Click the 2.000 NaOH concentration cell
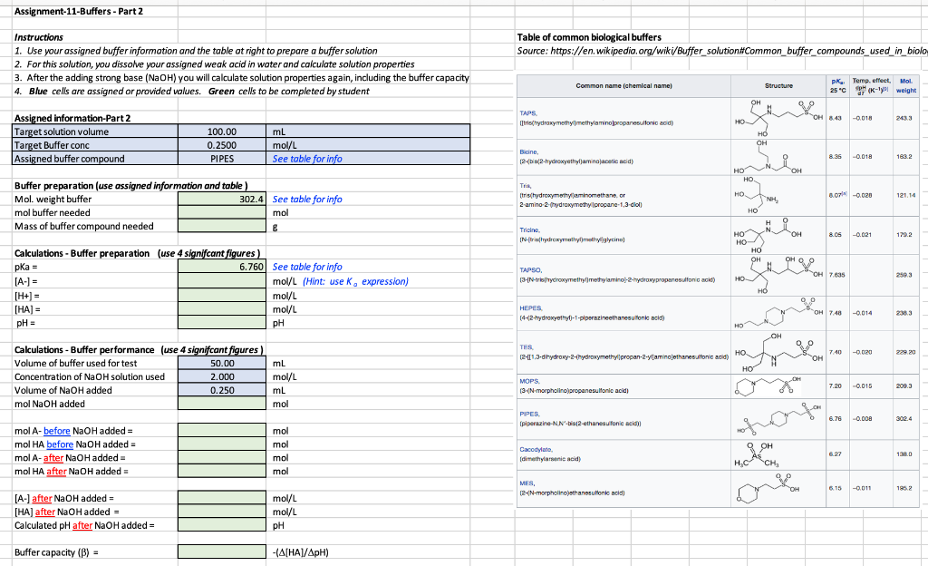The width and height of the screenshot is (928, 566). tap(222, 376)
